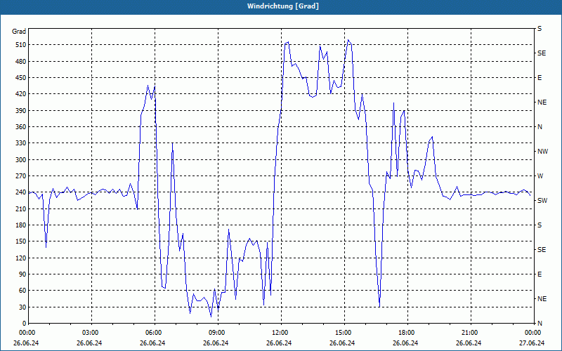Image resolution: width=562 pixels, height=351 pixels.
Task: Select the 21:00 time label
Action: (x=469, y=332)
